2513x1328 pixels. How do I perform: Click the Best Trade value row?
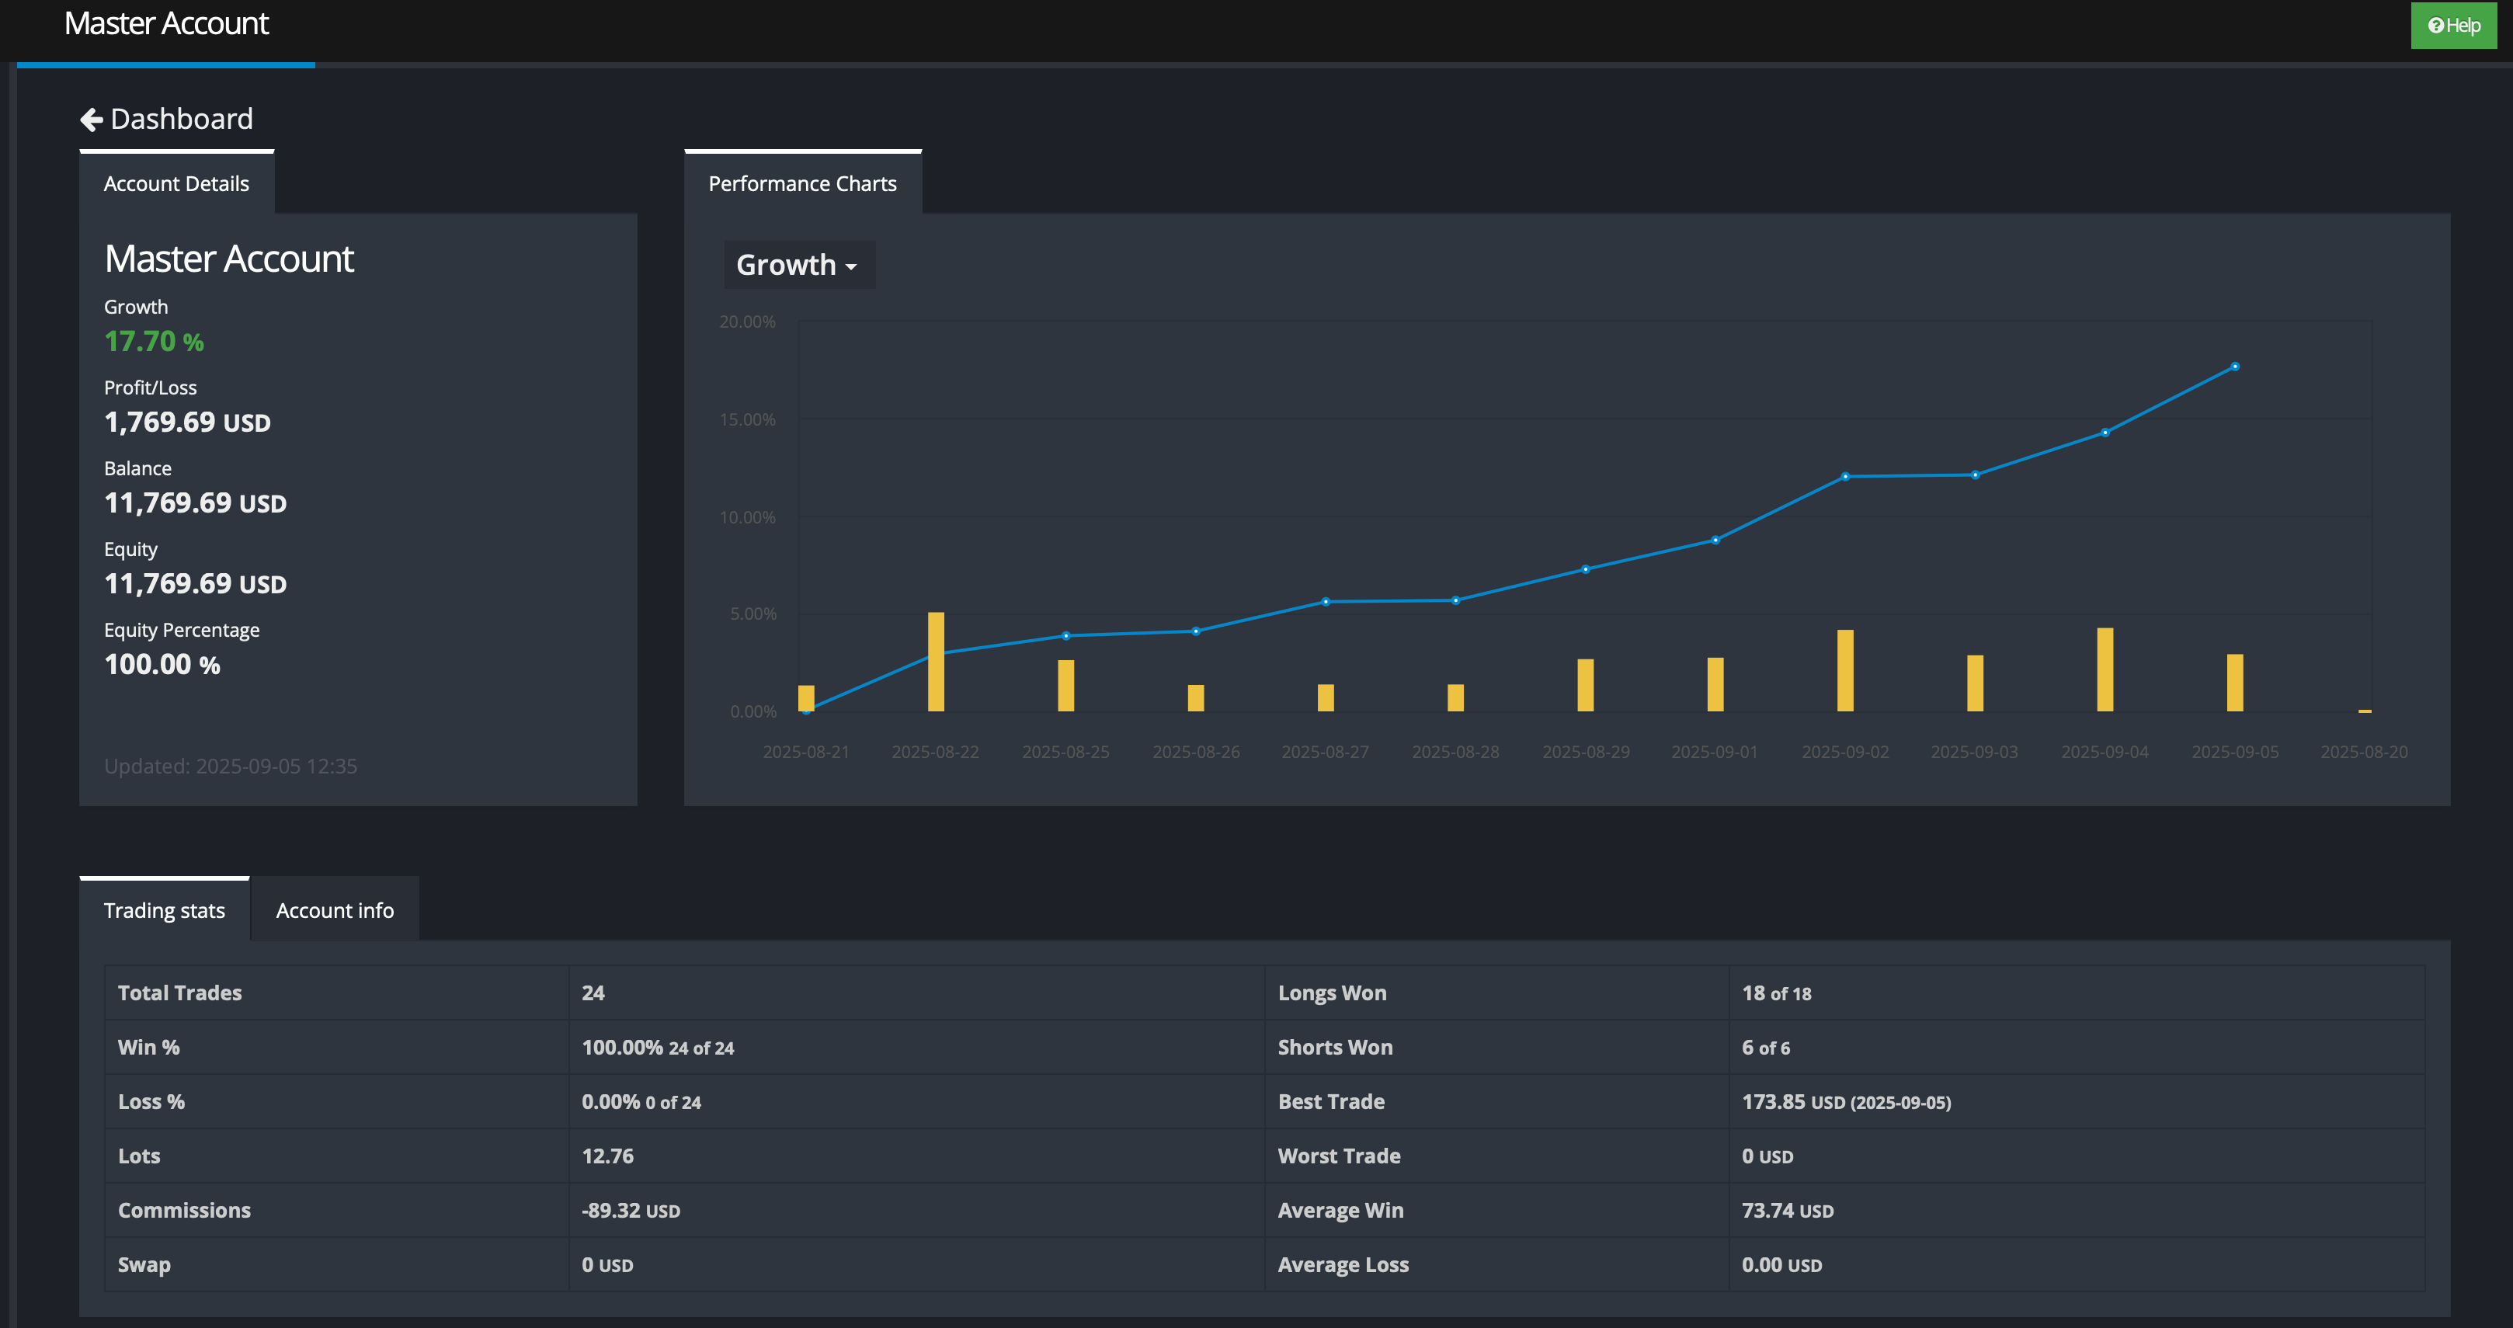pos(1846,1102)
